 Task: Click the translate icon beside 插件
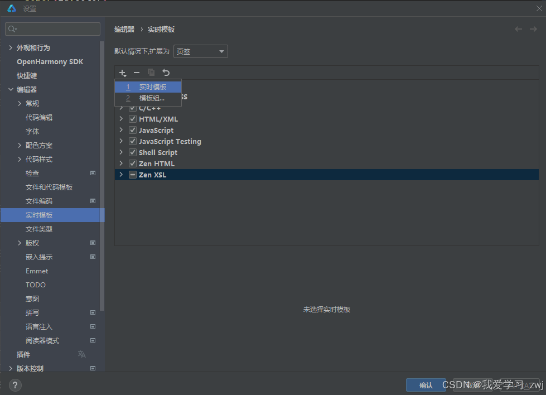tap(82, 354)
